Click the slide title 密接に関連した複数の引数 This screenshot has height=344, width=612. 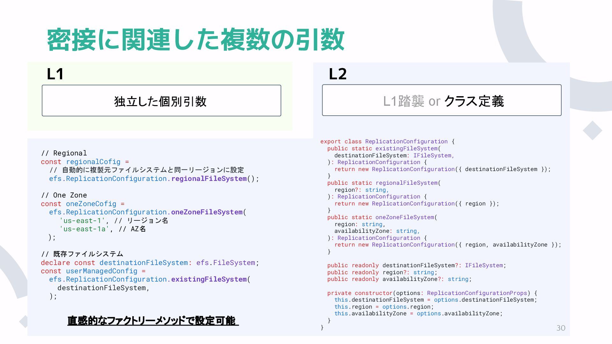coord(195,40)
